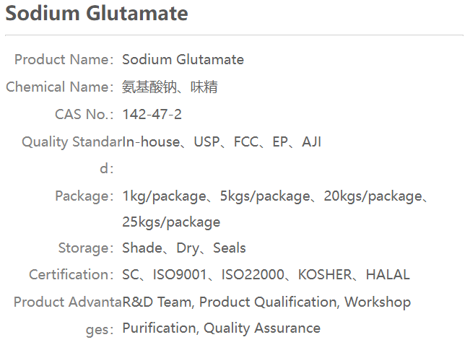Screen dimensions: 470x345
Task: Click the 20kgs/package text
Action: point(372,196)
